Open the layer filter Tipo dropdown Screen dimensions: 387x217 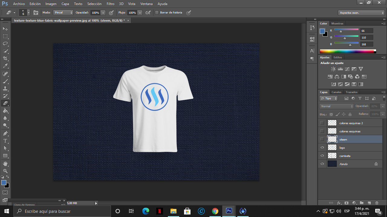coord(329,98)
